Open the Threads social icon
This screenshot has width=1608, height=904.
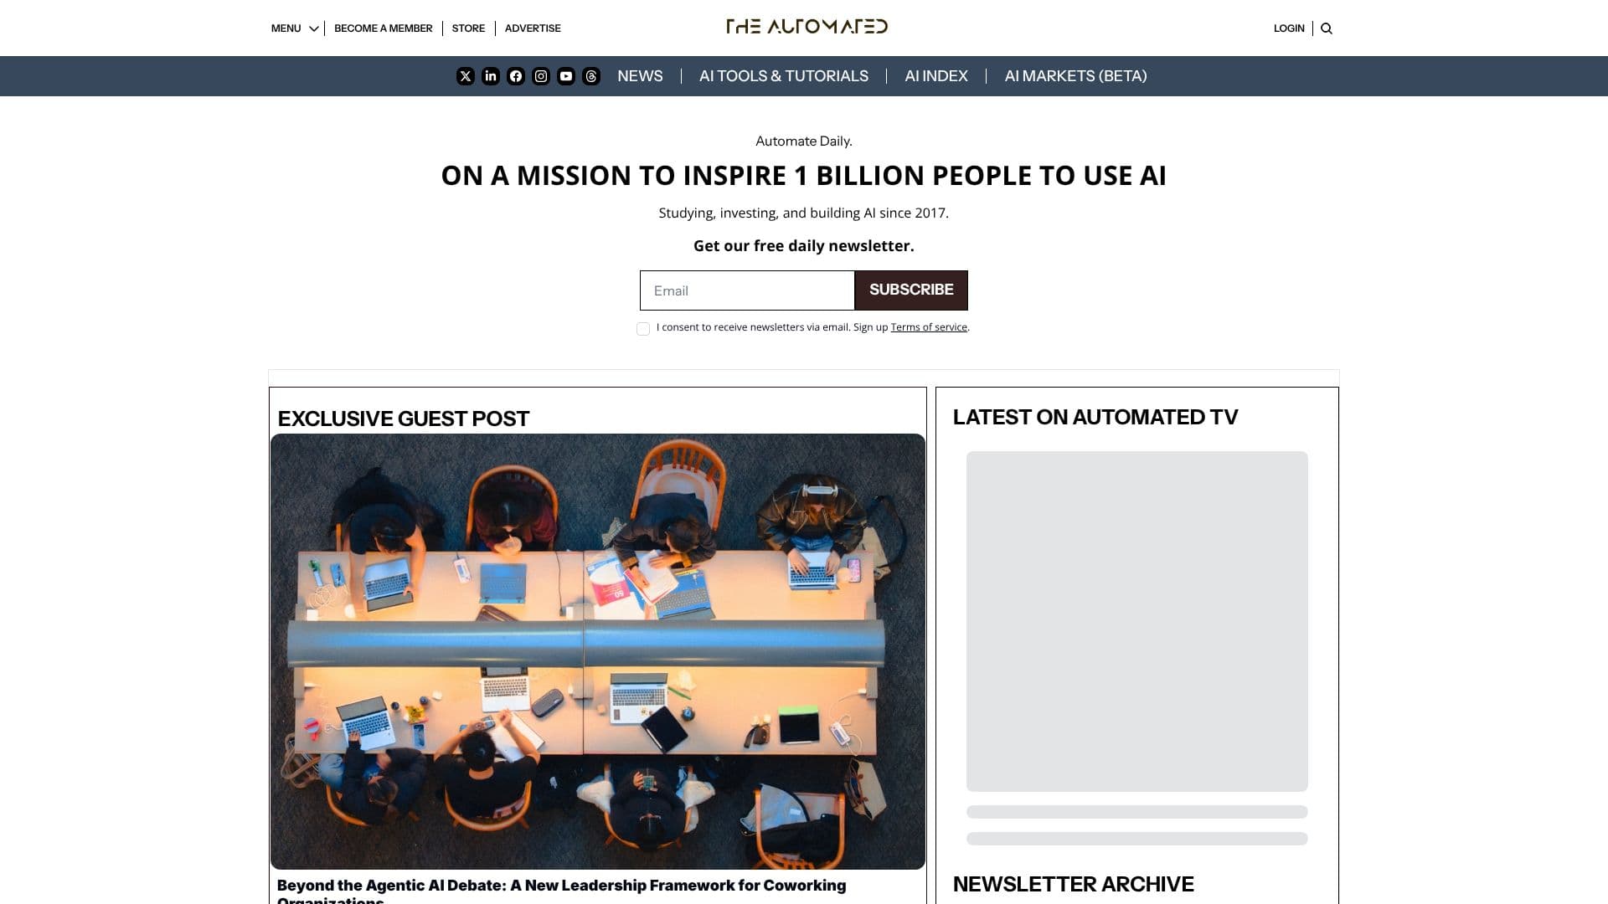[x=591, y=76]
